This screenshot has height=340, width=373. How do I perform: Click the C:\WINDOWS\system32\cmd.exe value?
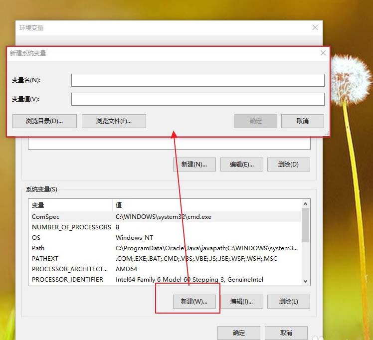(x=164, y=216)
